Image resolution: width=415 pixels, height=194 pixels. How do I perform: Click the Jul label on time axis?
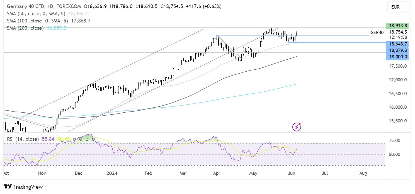click(x=325, y=173)
